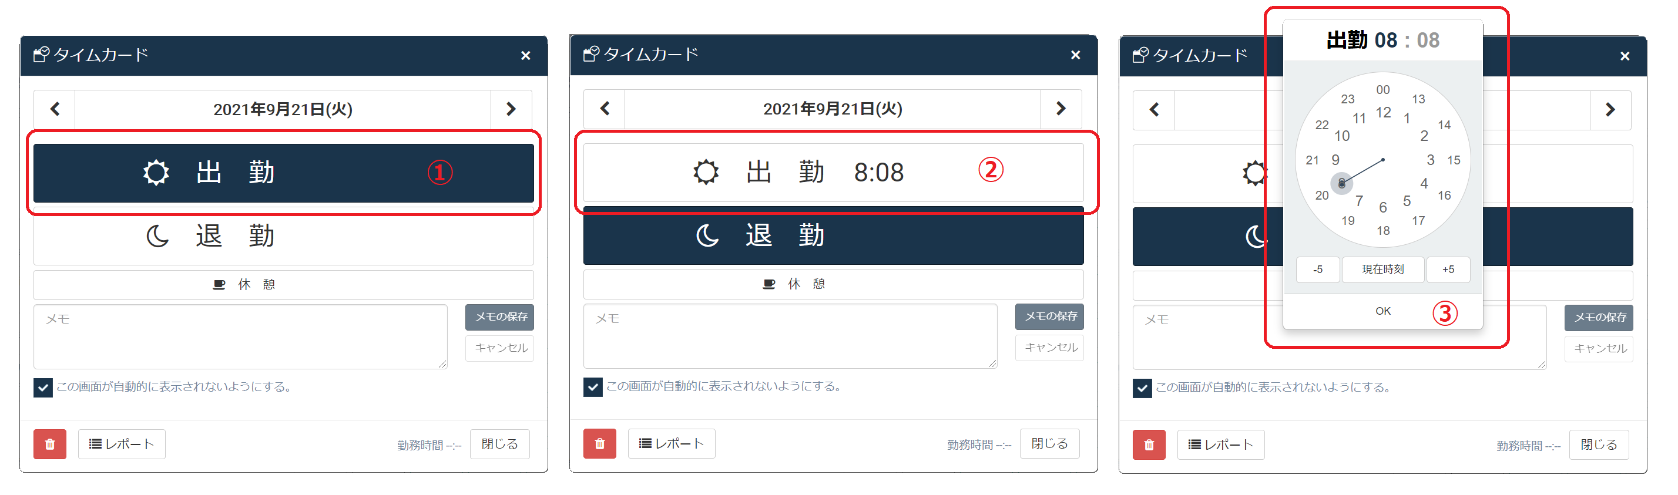Click the 休憩 break button in first panel
The height and width of the screenshot is (495, 1678).
pyautogui.click(x=283, y=285)
